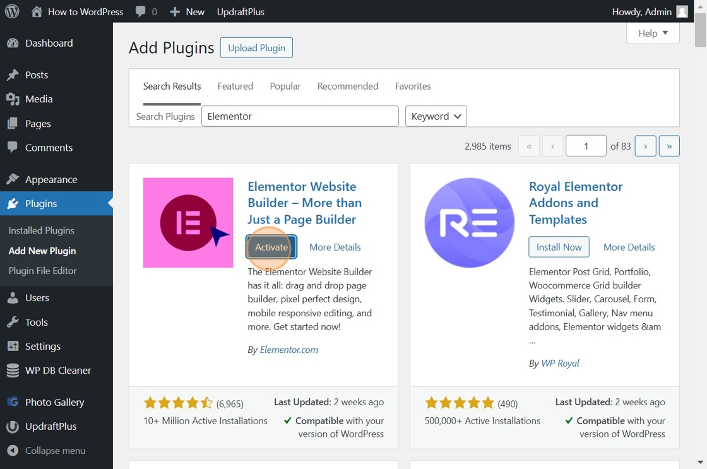Visit the WP Royal author link
Viewport: 707px width, 469px height.
click(x=560, y=363)
